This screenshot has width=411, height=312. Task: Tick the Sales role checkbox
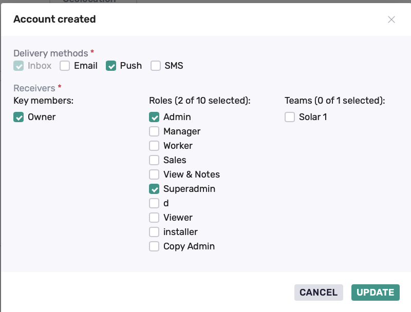pyautogui.click(x=154, y=160)
